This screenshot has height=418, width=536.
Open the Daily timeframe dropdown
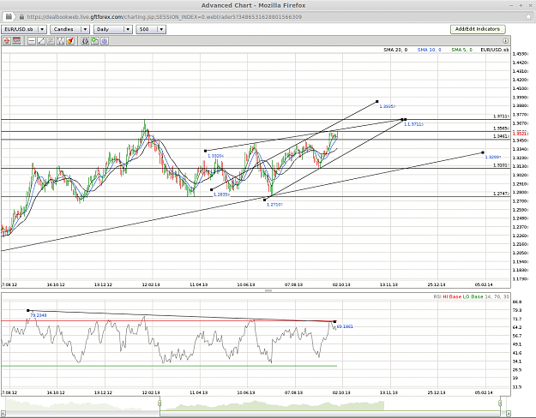113,29
